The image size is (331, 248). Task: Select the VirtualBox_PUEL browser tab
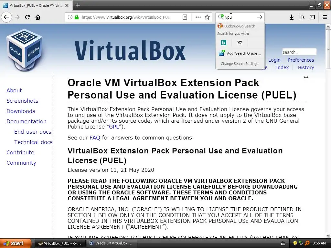pos(36,5)
